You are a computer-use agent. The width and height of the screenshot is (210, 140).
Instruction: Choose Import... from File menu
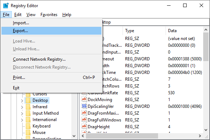(52, 23)
